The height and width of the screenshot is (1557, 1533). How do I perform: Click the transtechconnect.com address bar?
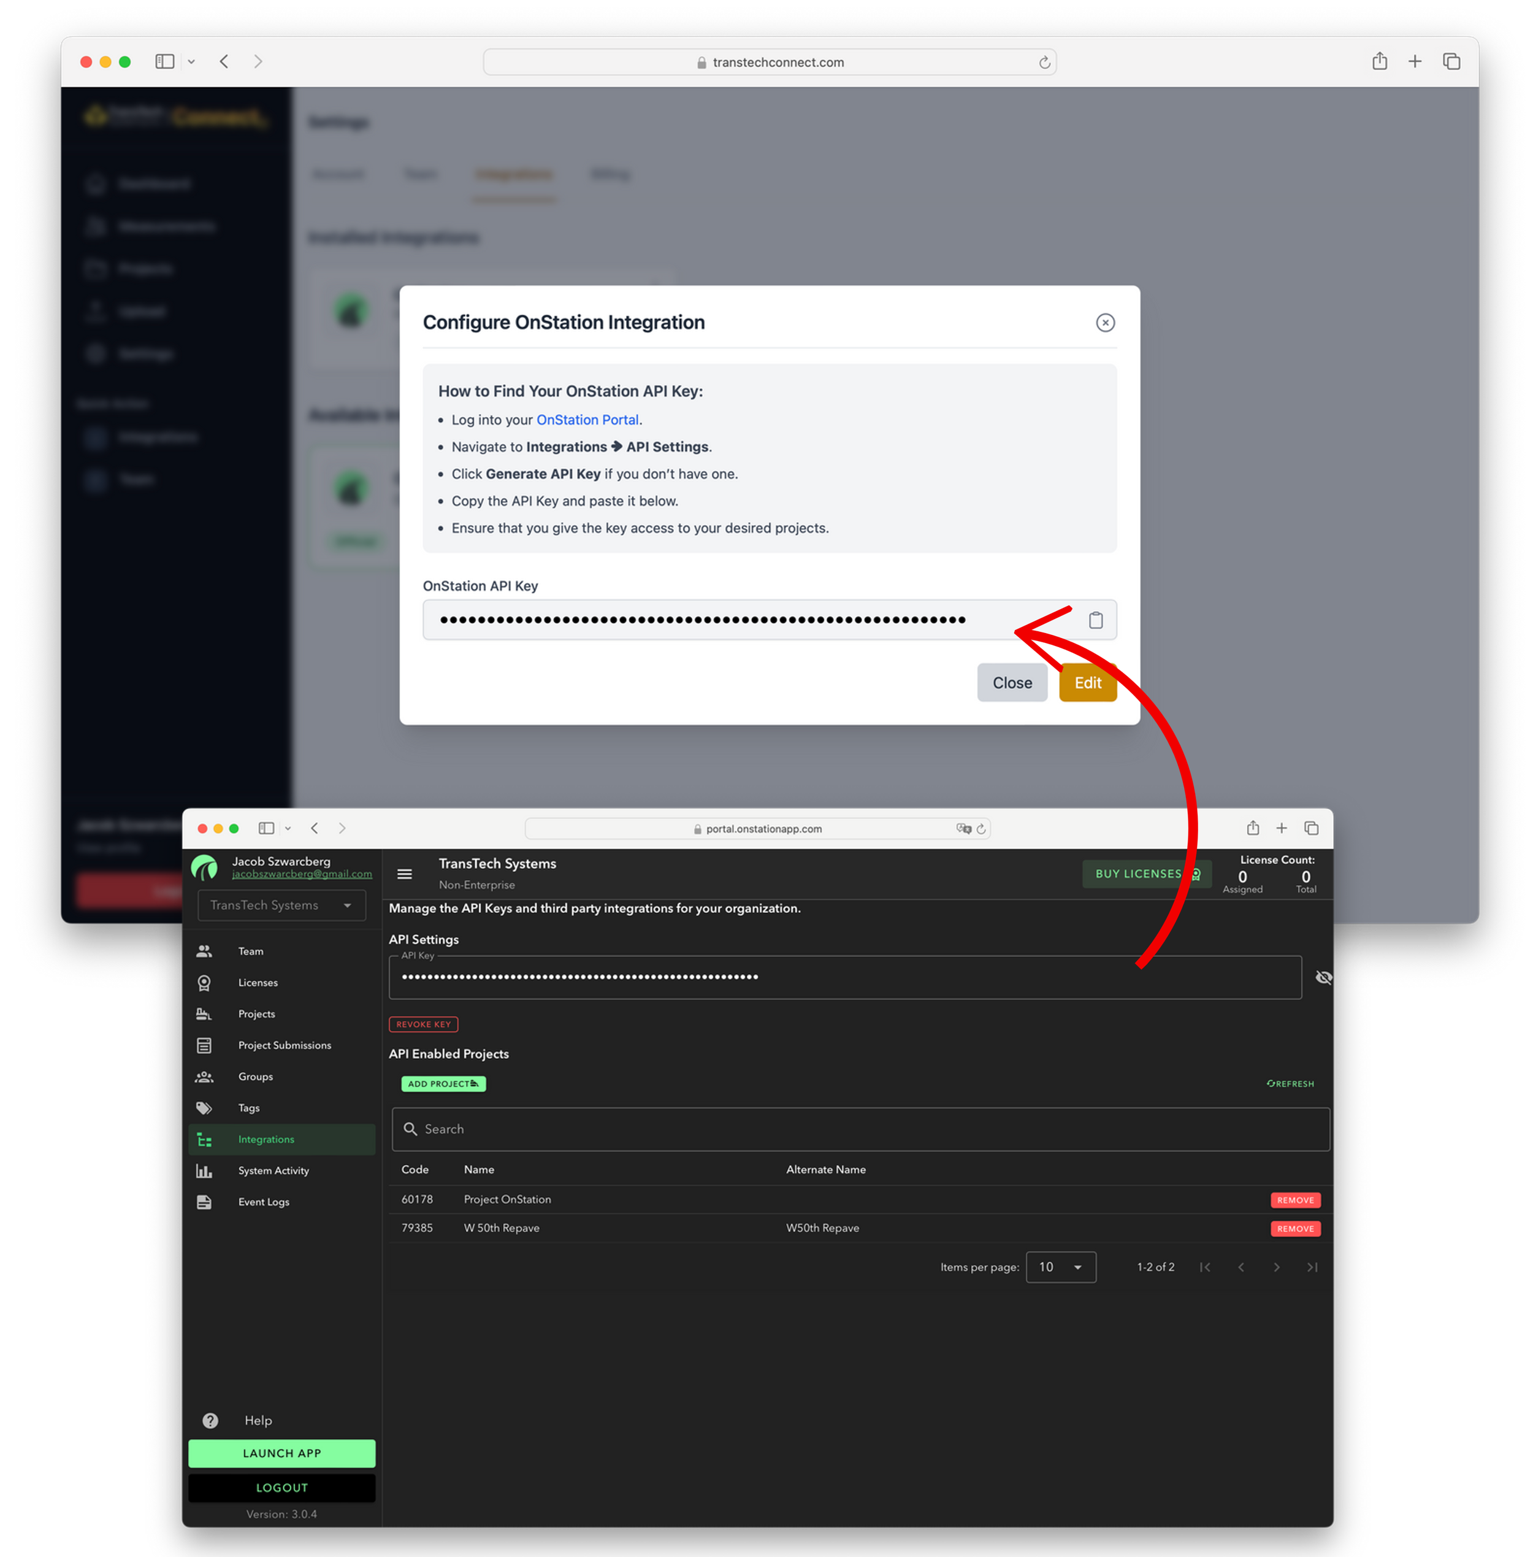[x=769, y=62]
